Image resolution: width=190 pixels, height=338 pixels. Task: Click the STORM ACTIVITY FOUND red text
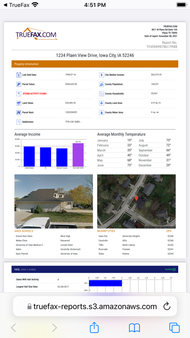(34, 94)
